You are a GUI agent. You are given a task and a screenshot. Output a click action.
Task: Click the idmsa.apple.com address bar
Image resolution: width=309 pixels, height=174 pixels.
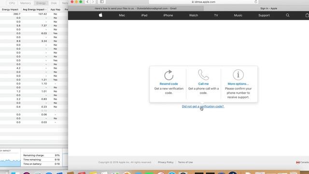coord(203,2)
